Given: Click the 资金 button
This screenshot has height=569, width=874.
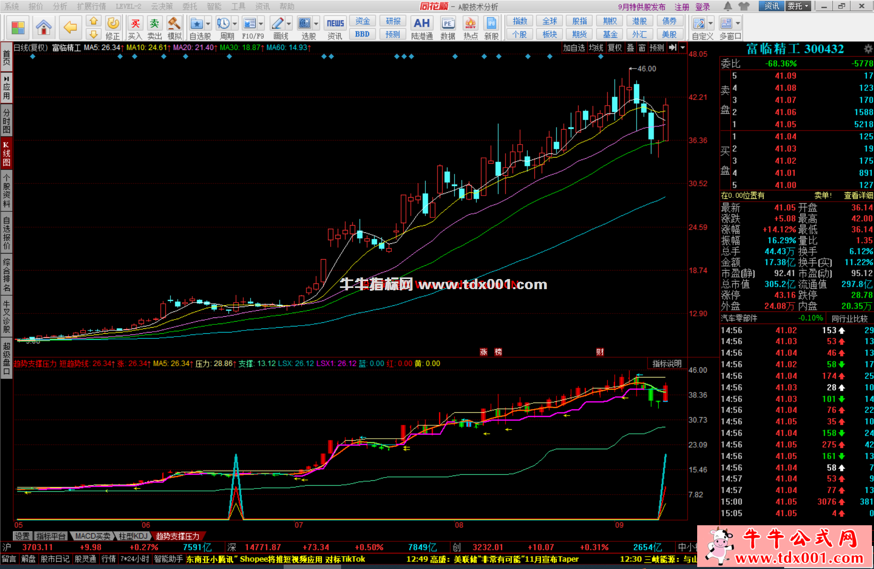Looking at the screenshot, I should click(363, 21).
